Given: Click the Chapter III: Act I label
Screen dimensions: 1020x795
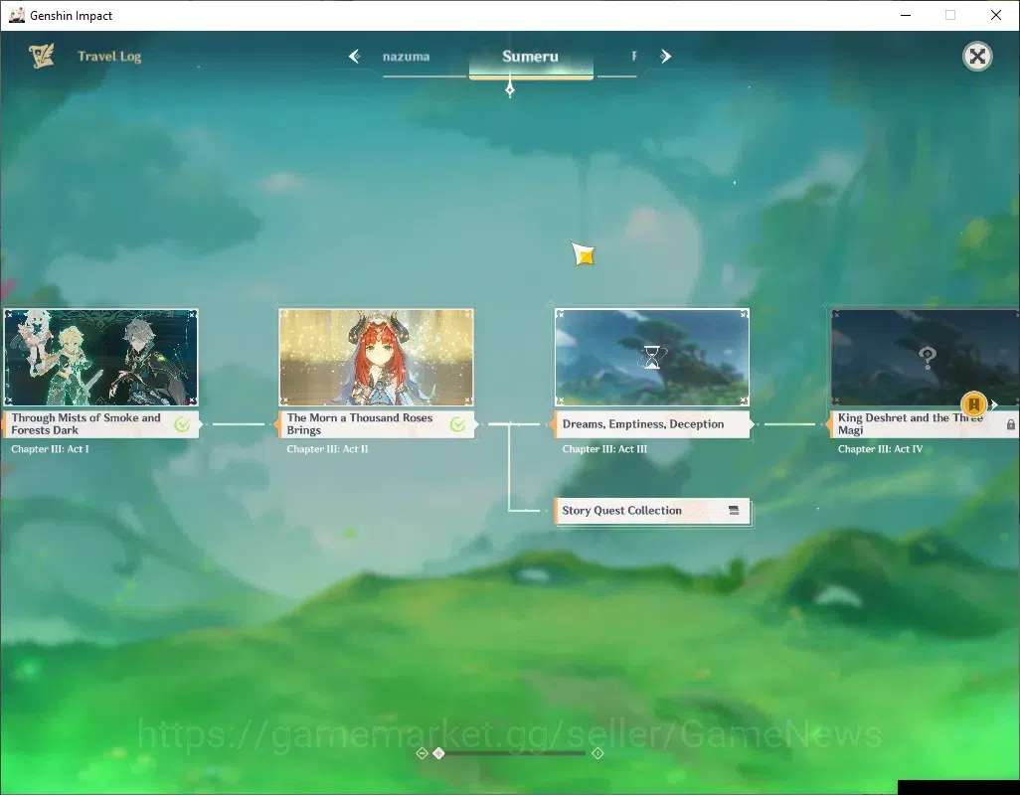Looking at the screenshot, I should click(x=50, y=448).
